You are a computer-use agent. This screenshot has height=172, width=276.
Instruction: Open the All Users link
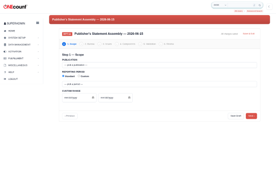click(x=238, y=11)
